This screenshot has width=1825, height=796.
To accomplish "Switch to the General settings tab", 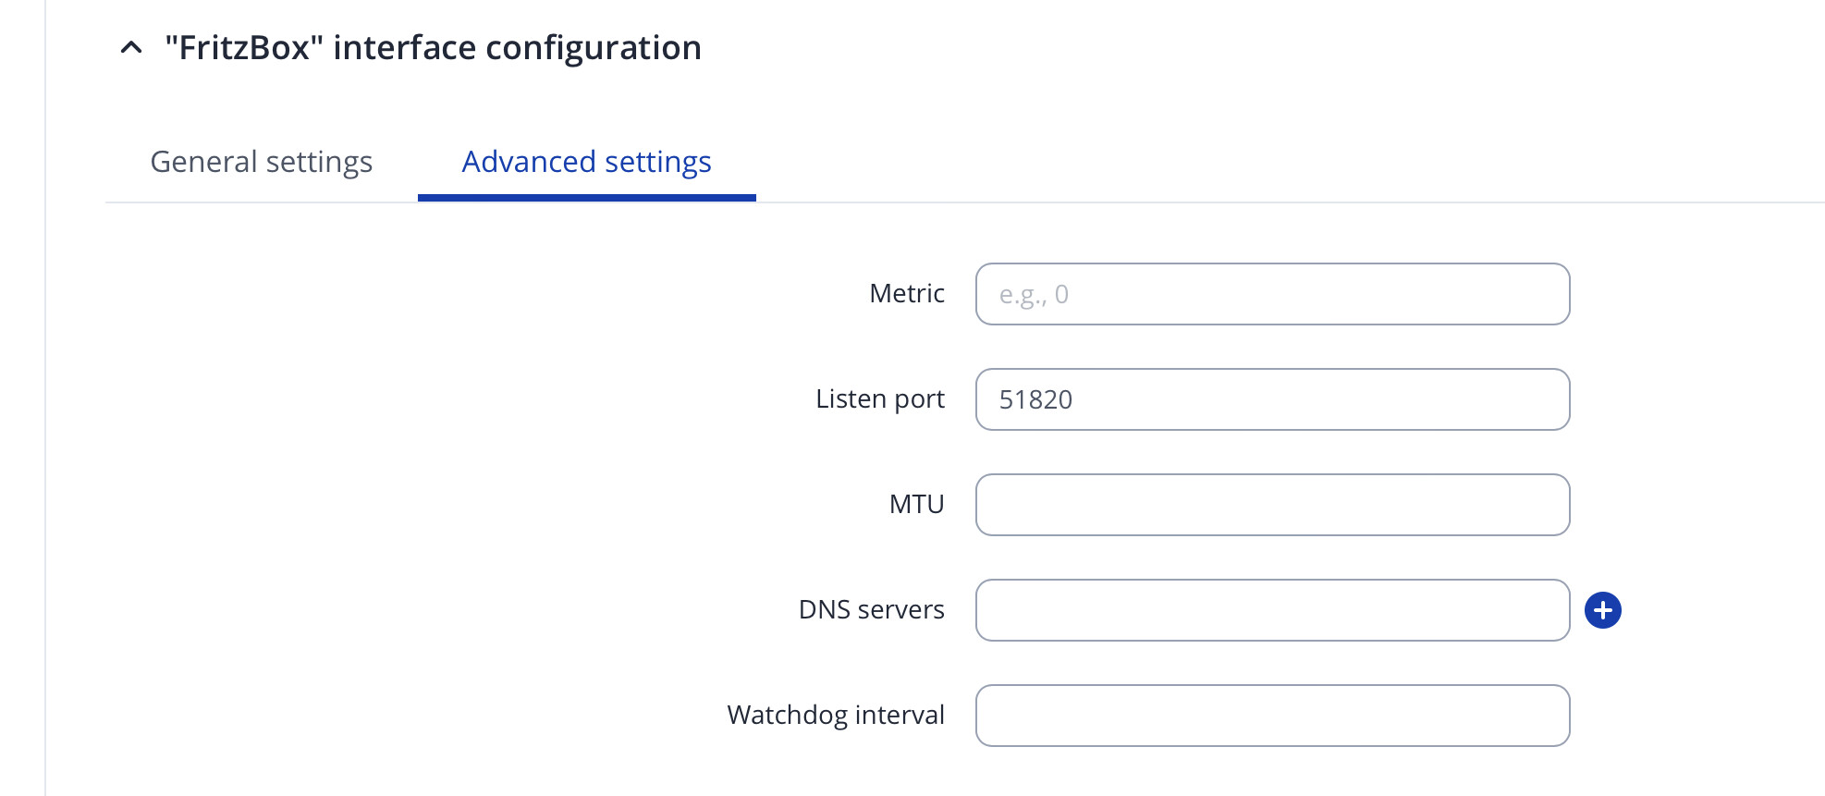I will pyautogui.click(x=261, y=162).
